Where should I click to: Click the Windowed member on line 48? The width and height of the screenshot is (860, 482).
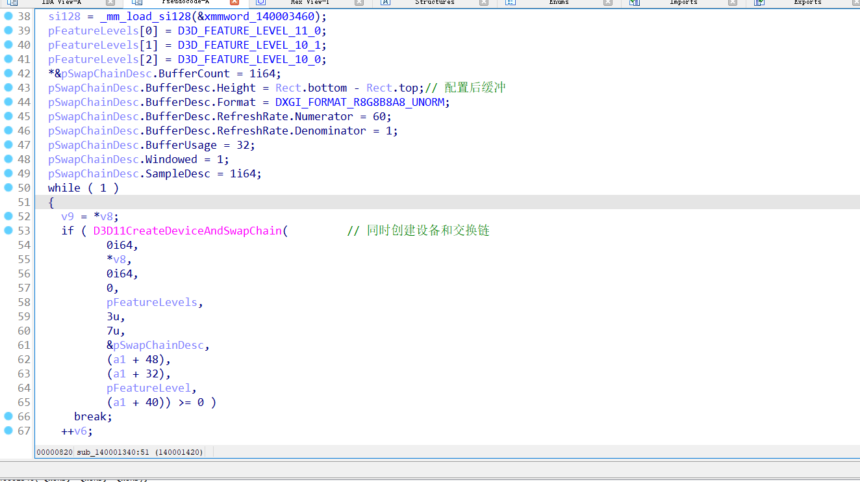[x=171, y=159]
